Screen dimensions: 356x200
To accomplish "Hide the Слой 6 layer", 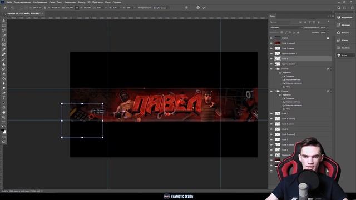I will (x=271, y=129).
